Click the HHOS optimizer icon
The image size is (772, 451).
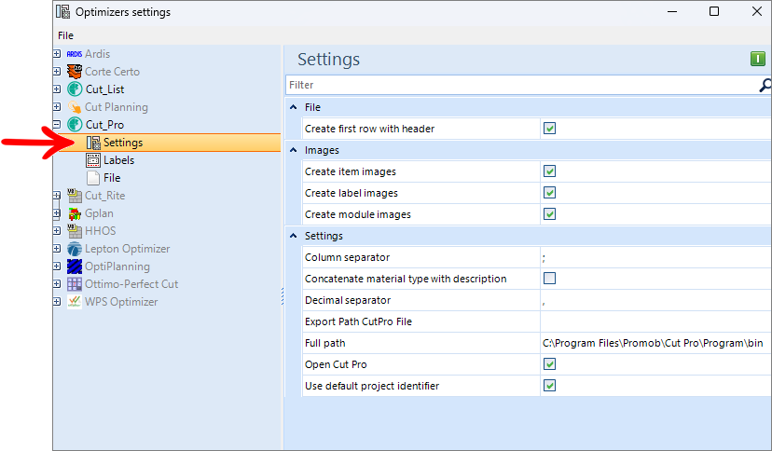pos(75,231)
